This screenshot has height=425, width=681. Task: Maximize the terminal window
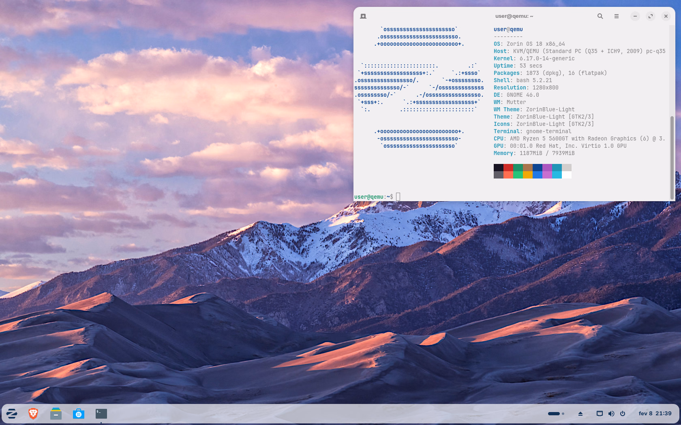click(x=651, y=16)
